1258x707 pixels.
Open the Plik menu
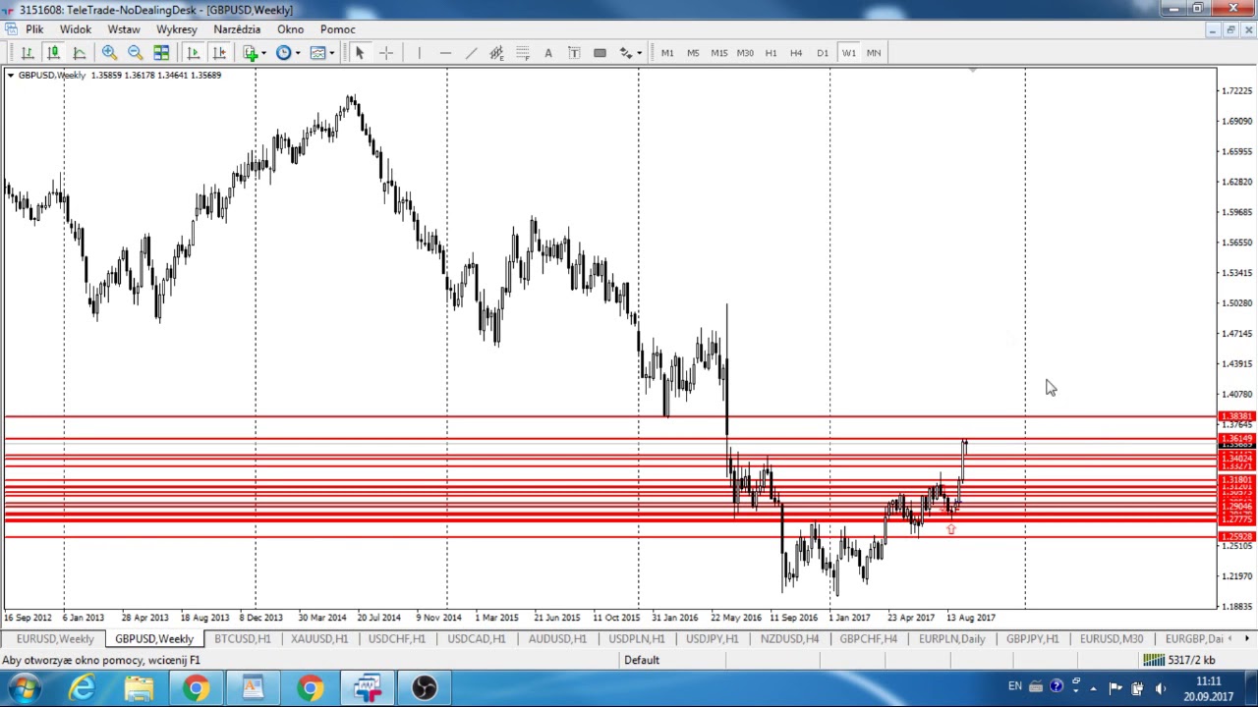tap(34, 29)
